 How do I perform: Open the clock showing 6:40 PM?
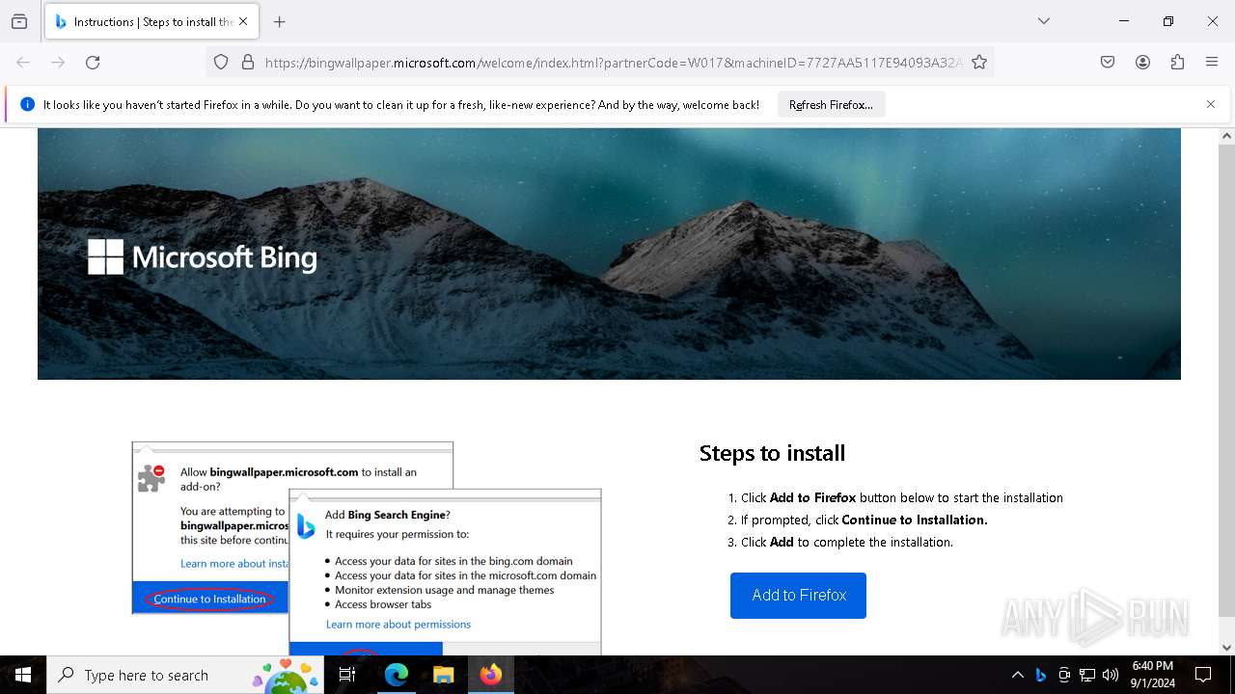[x=1152, y=675]
